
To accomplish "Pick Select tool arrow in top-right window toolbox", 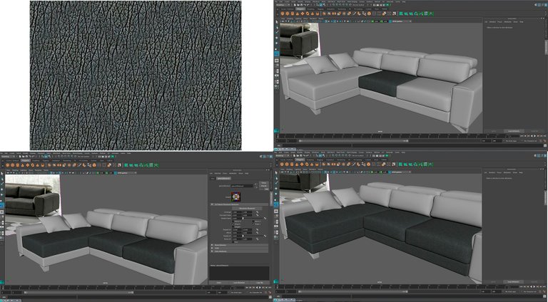I will tap(277, 21).
